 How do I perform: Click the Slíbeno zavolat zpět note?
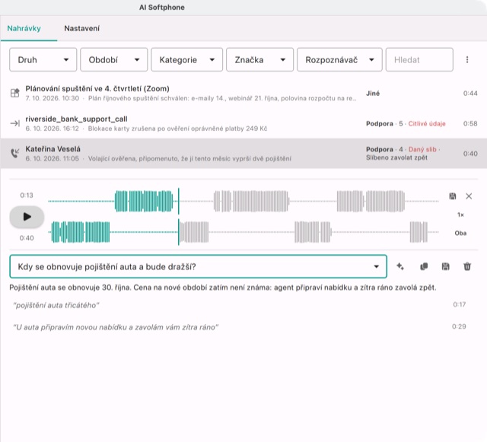[x=396, y=157]
